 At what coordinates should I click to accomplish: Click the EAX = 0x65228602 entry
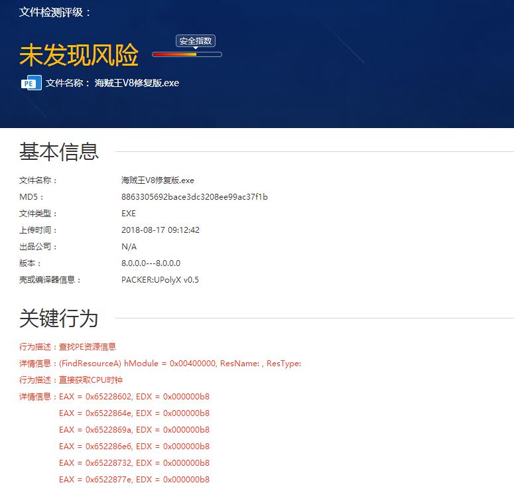coord(134,397)
